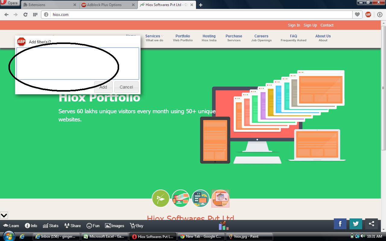This screenshot has height=241, width=386.
Task: Open Learn in the bottom toolbar
Action: (11, 226)
